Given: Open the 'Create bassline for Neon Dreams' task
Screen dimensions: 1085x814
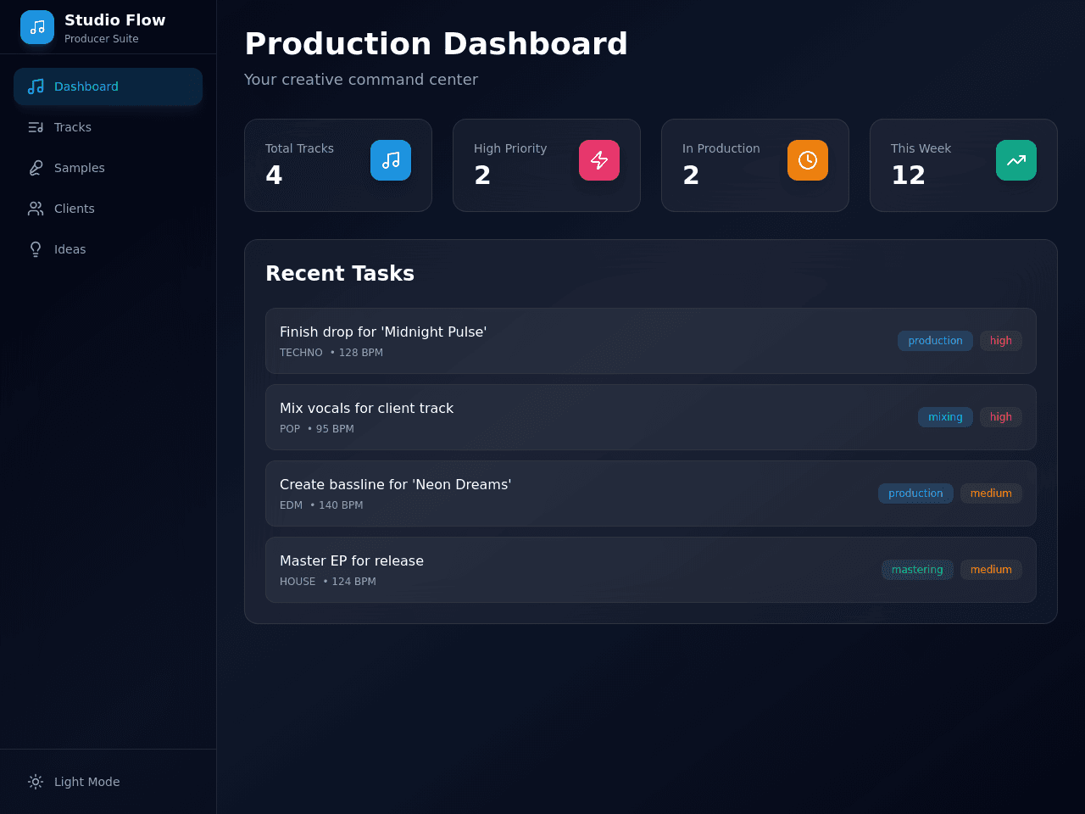Looking at the screenshot, I should (651, 493).
